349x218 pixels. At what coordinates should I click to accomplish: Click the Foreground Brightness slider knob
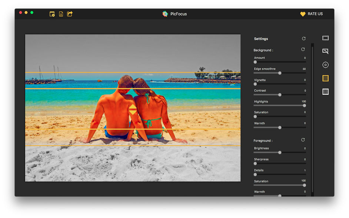280,152
